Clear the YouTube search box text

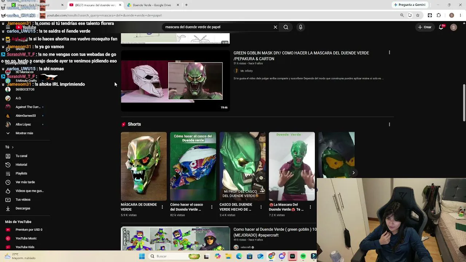[x=275, y=27]
